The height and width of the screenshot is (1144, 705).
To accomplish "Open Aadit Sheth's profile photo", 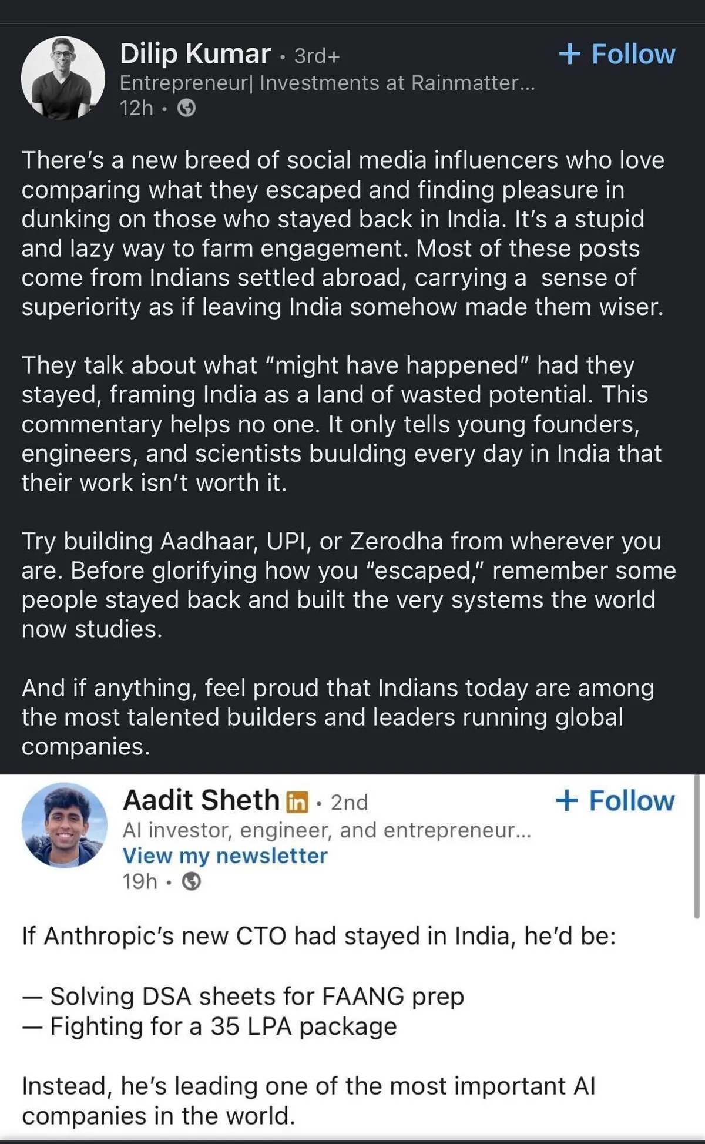I will tap(65, 825).
